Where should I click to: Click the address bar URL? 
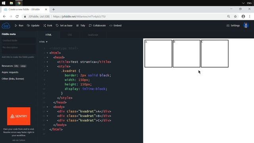tap(79, 16)
